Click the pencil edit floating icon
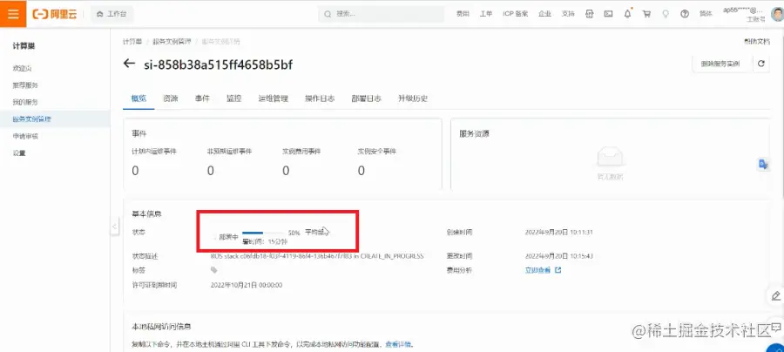The height and width of the screenshot is (352, 784). click(775, 294)
